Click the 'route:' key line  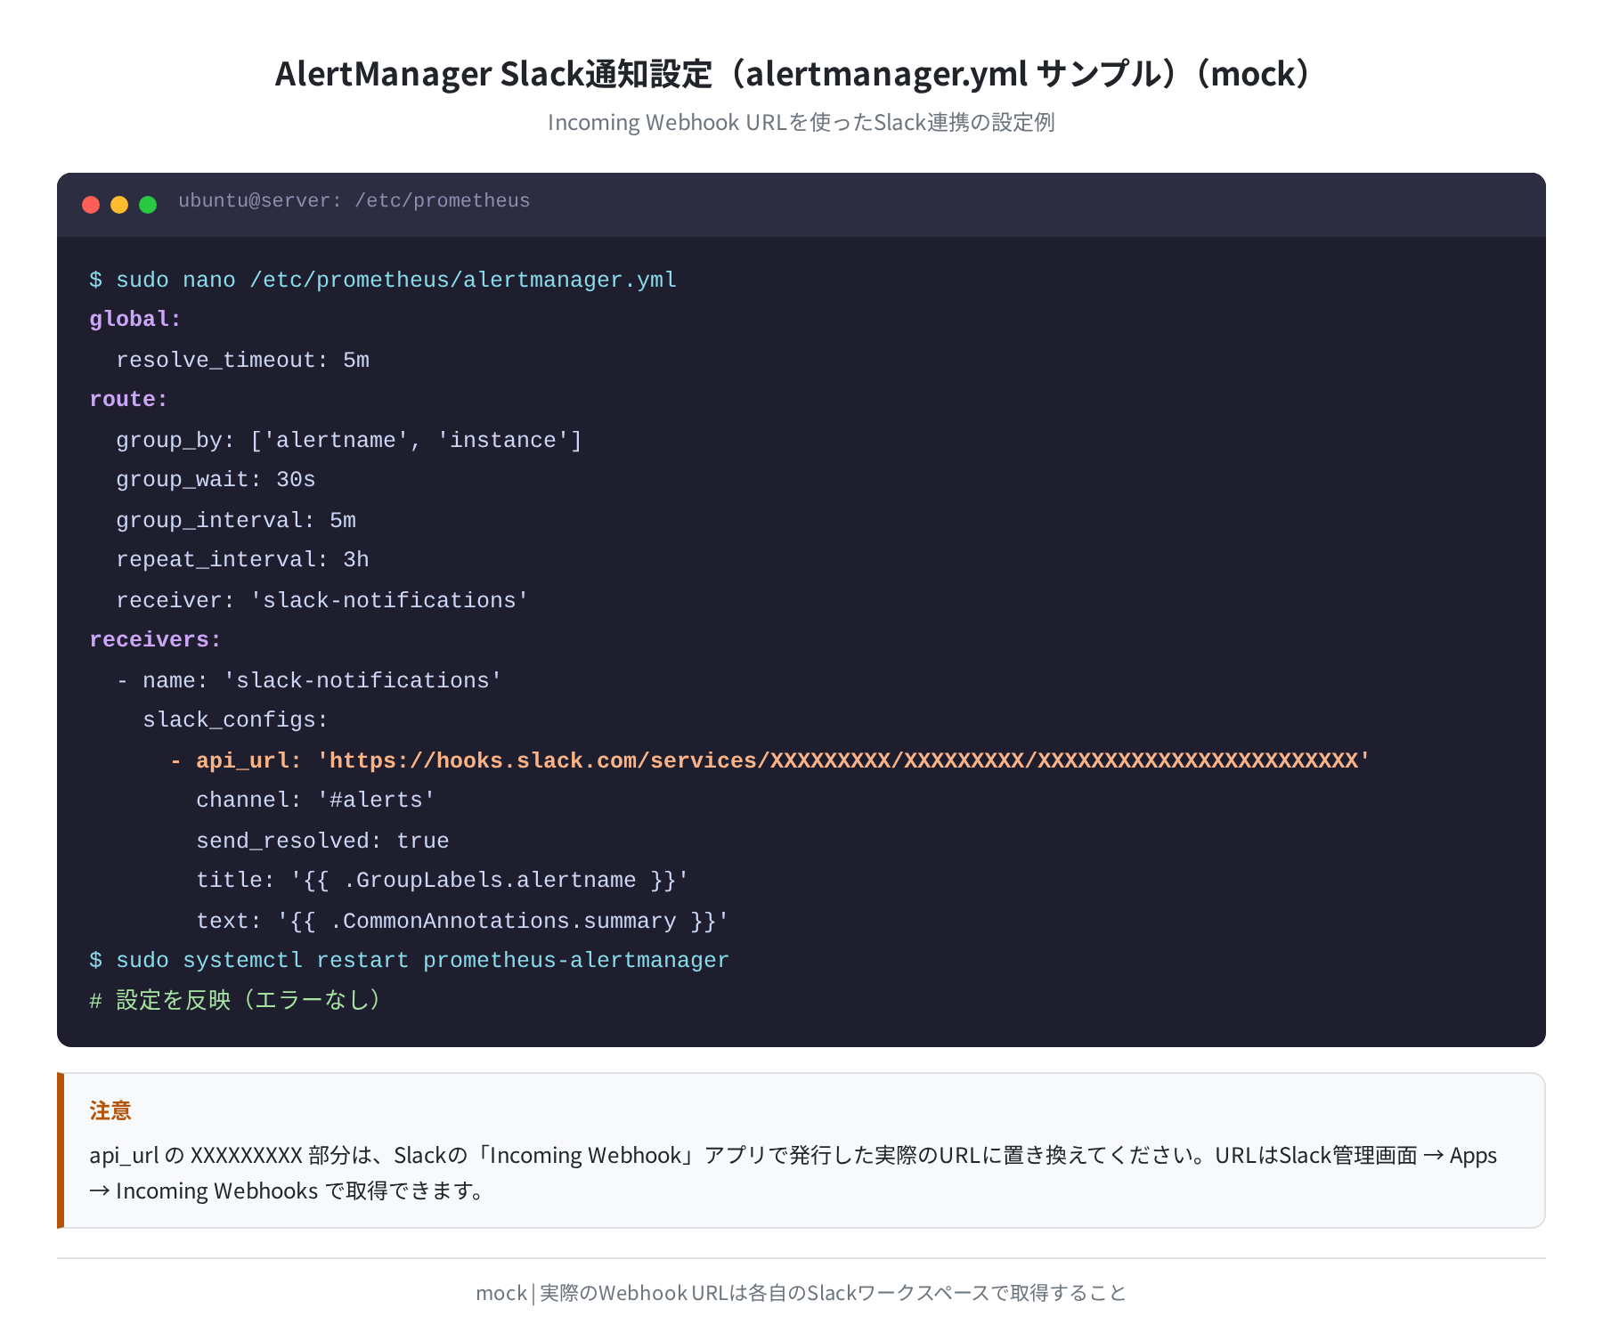click(128, 400)
